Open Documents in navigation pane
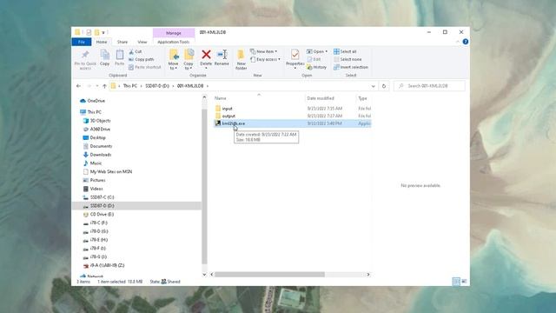 (x=97, y=146)
